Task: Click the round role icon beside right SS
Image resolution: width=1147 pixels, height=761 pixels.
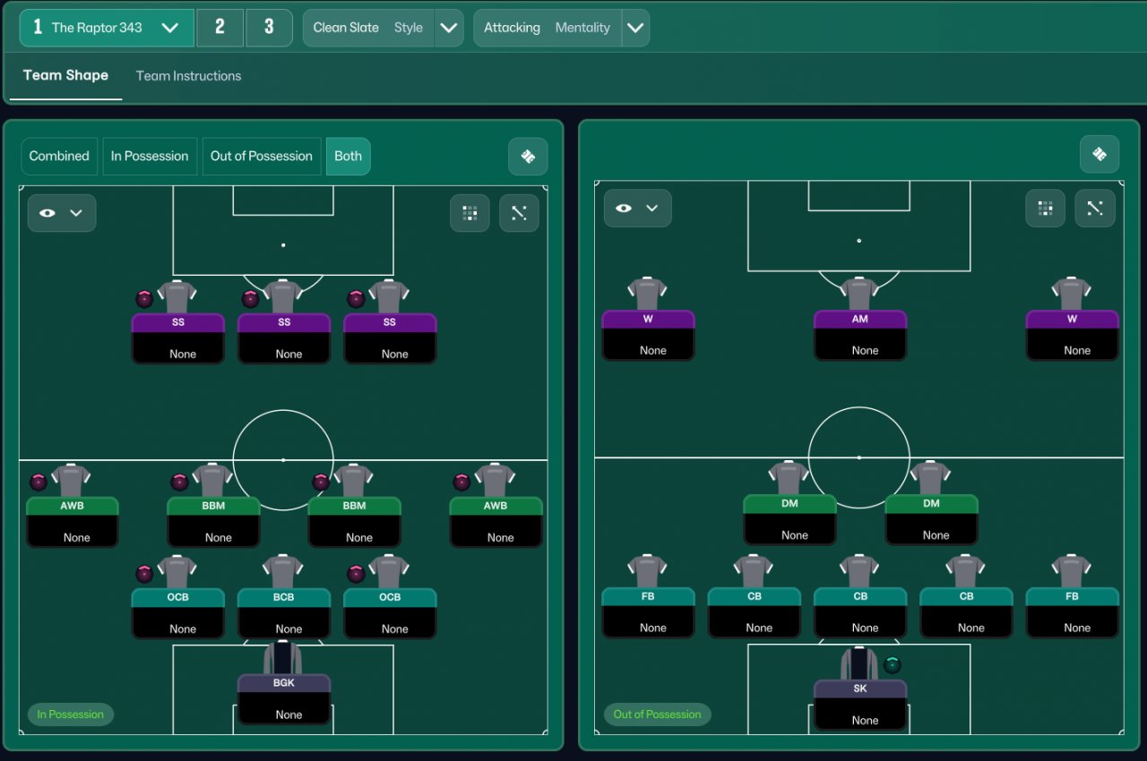Action: point(356,299)
